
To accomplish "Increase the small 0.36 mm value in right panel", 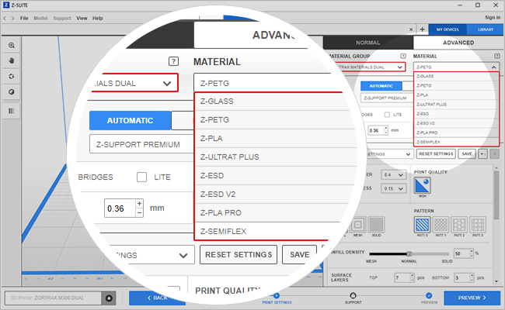I will pyautogui.click(x=386, y=128).
